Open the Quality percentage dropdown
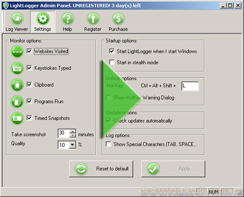The height and width of the screenshot is (197, 244). (x=72, y=145)
